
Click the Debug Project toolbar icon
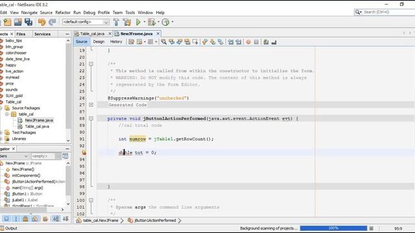(152, 22)
